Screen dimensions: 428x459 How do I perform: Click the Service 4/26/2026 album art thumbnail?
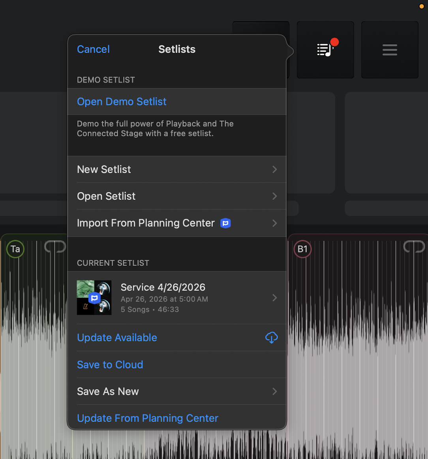94,298
